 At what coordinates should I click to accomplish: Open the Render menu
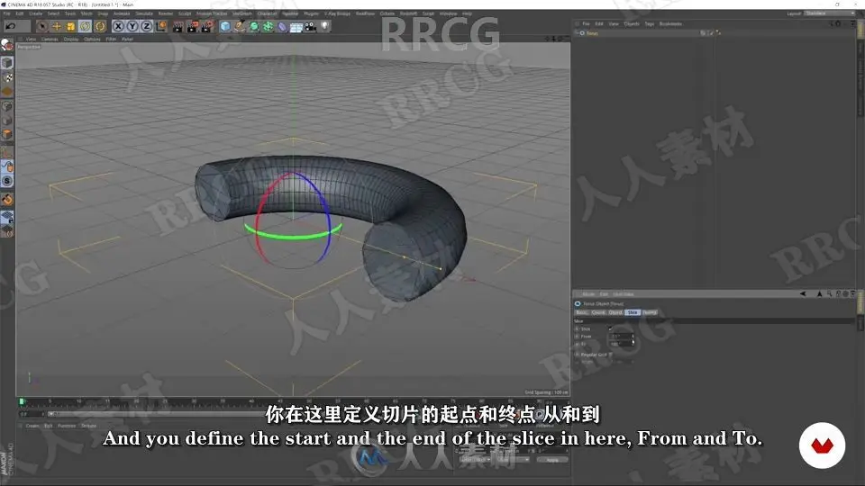(166, 13)
